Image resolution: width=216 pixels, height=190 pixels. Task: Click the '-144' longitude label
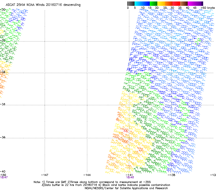87,175
